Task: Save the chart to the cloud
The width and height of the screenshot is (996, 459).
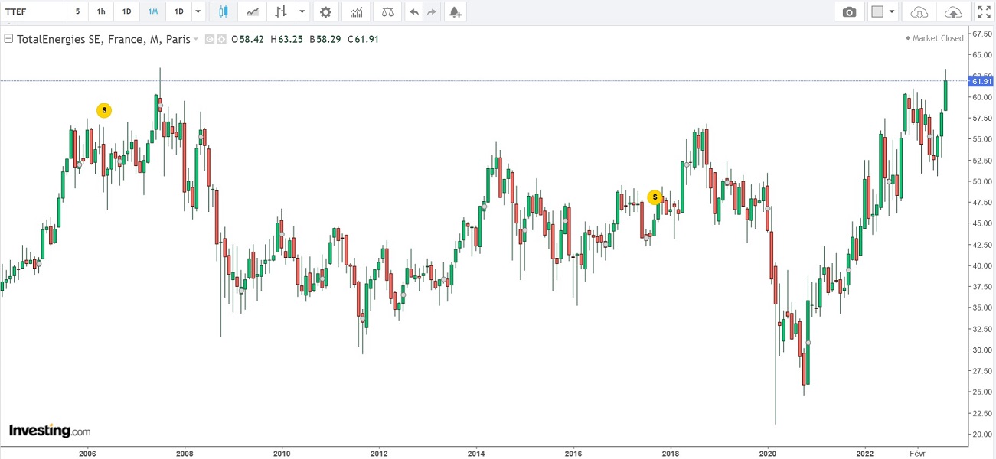Action: 952,12
